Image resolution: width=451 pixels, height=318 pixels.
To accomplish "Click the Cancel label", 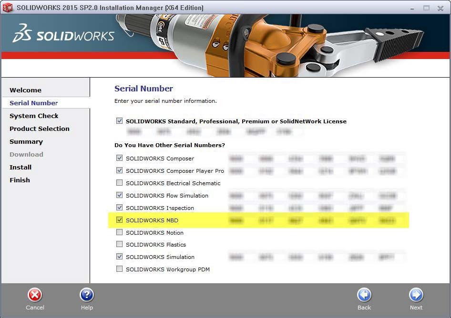I will (35, 308).
